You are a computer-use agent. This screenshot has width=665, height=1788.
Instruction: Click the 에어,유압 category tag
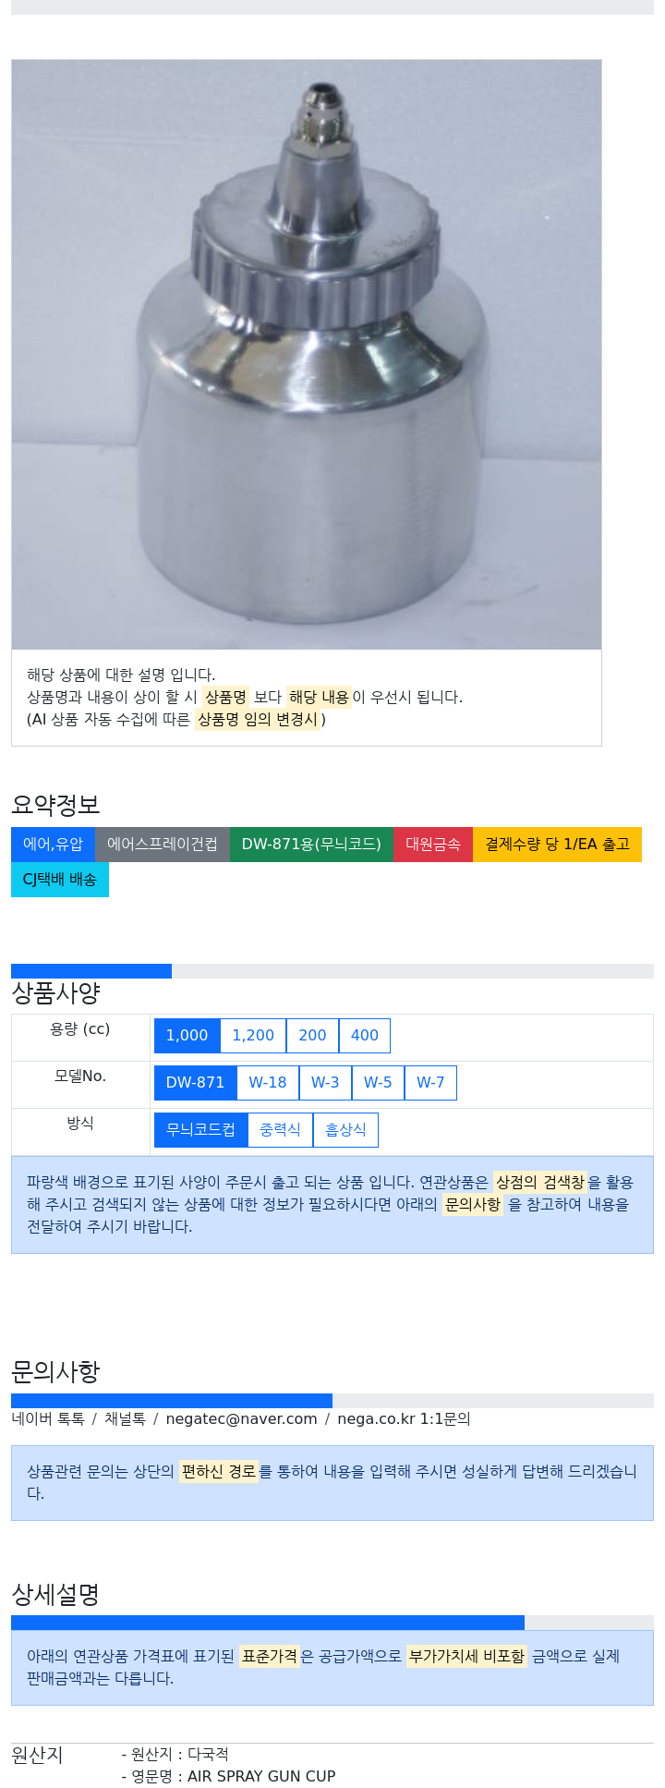click(x=53, y=844)
